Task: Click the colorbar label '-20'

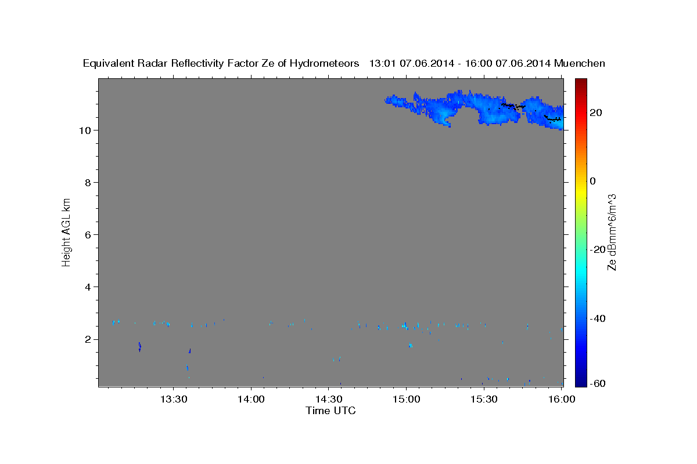Action: click(597, 249)
